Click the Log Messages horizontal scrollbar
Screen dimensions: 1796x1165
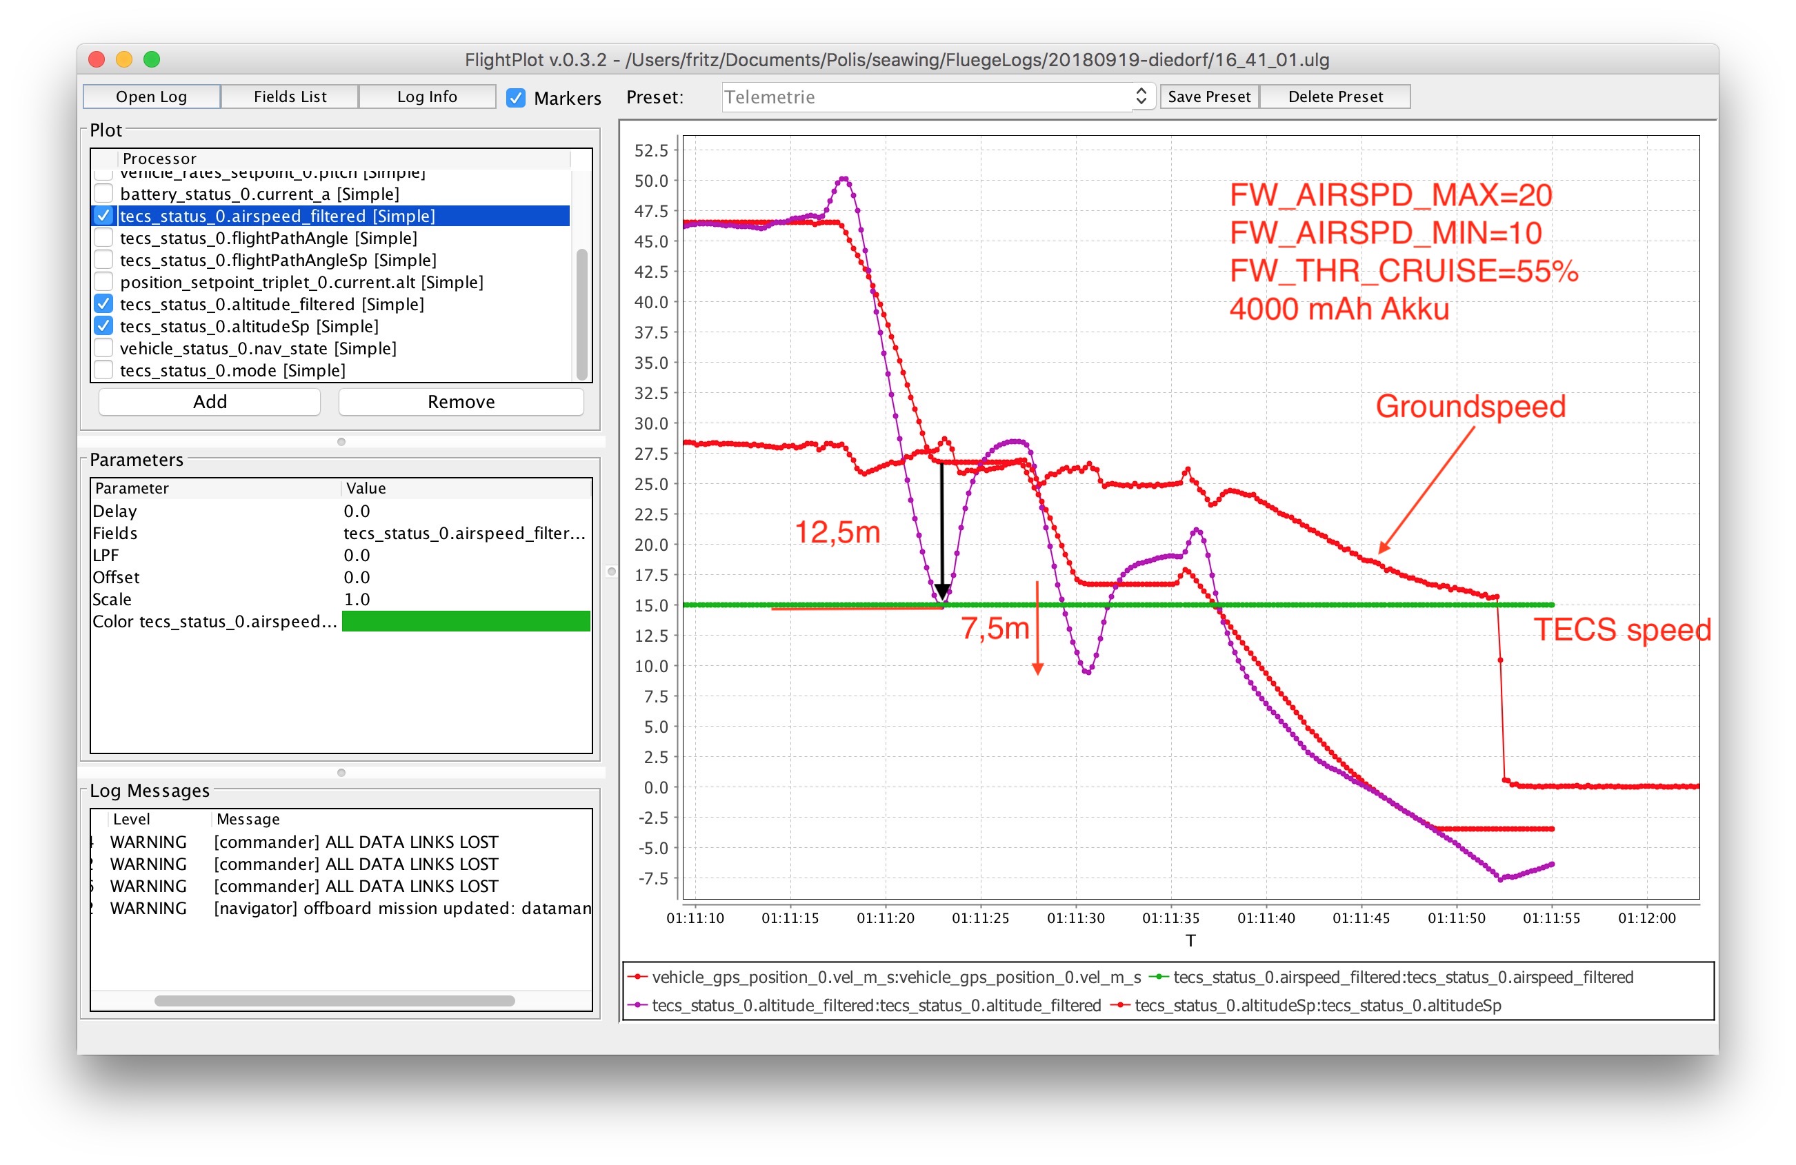(335, 1001)
